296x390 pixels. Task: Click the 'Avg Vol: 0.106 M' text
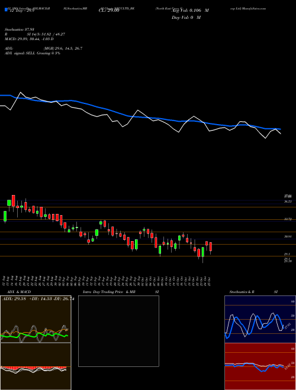[x=190, y=11]
